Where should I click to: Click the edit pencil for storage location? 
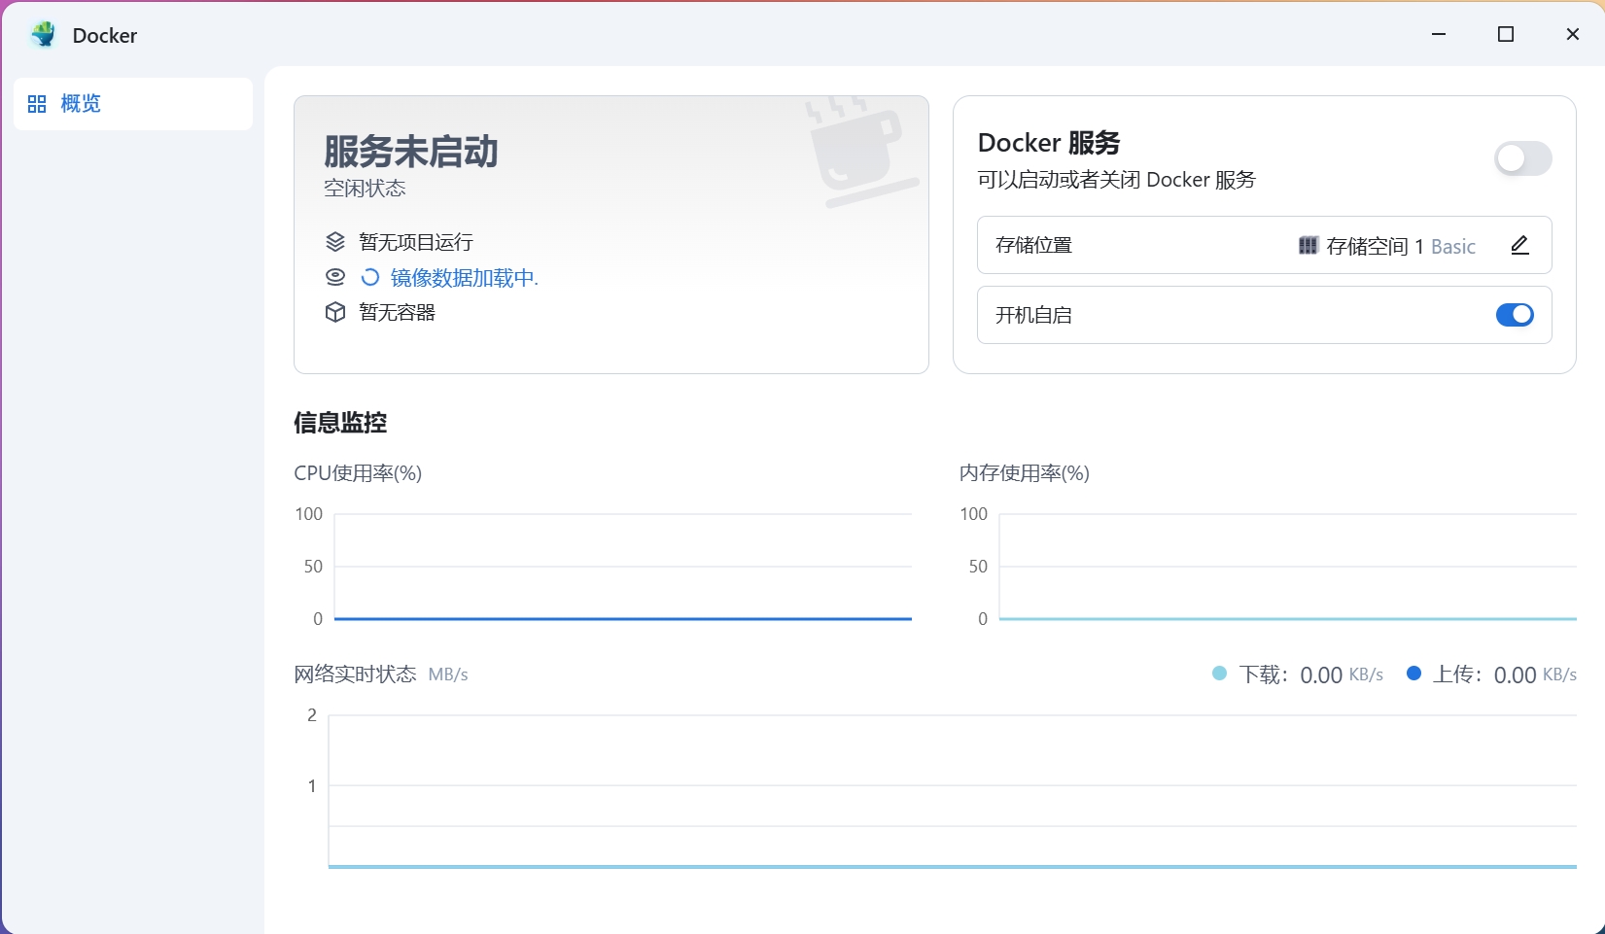(x=1519, y=246)
